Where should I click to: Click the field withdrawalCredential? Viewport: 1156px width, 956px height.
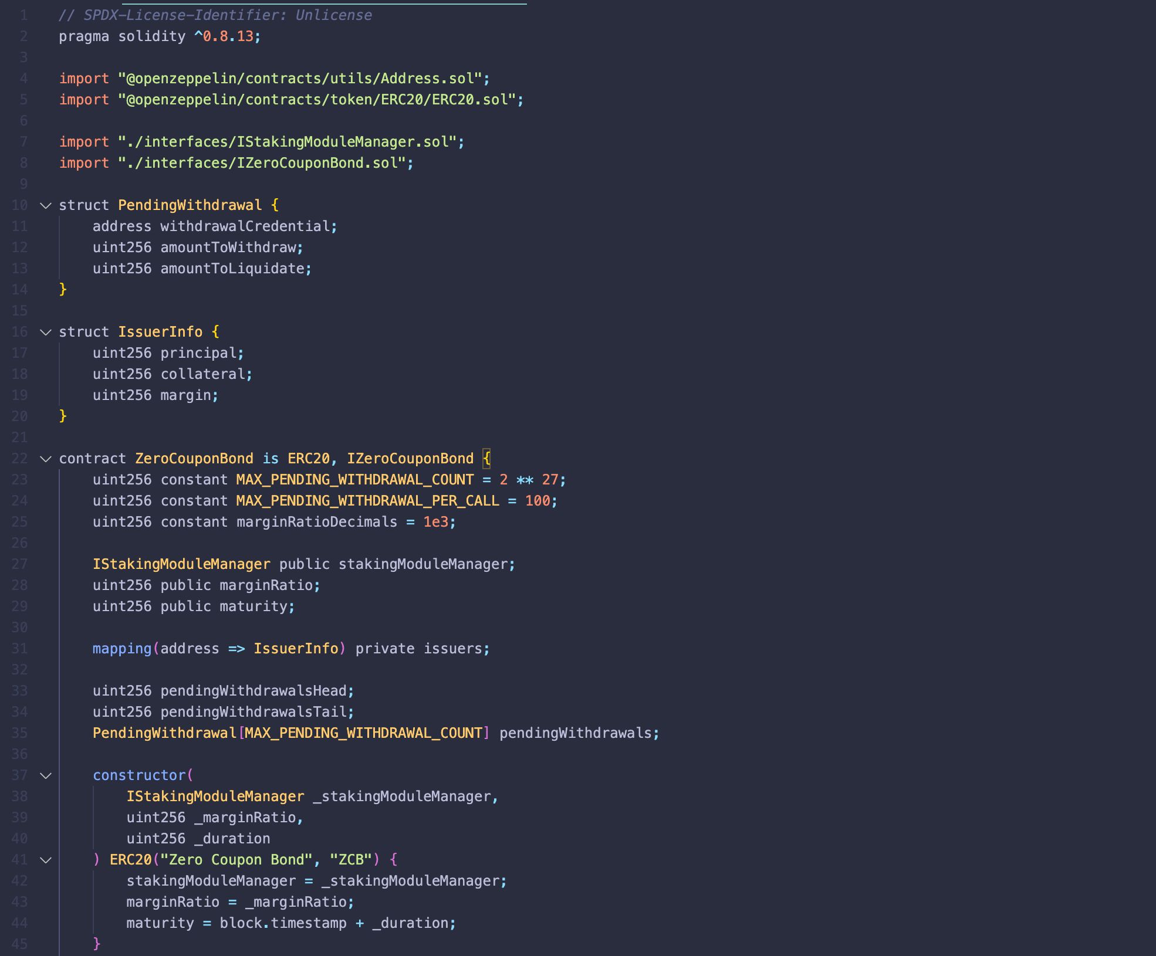coord(245,226)
